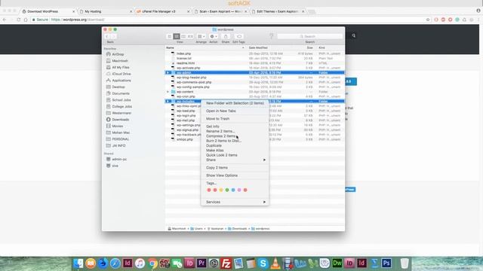Screen dimensions: 483x271
Task: Click the WordPress site search icon
Action: pyautogui.click(x=354, y=35)
